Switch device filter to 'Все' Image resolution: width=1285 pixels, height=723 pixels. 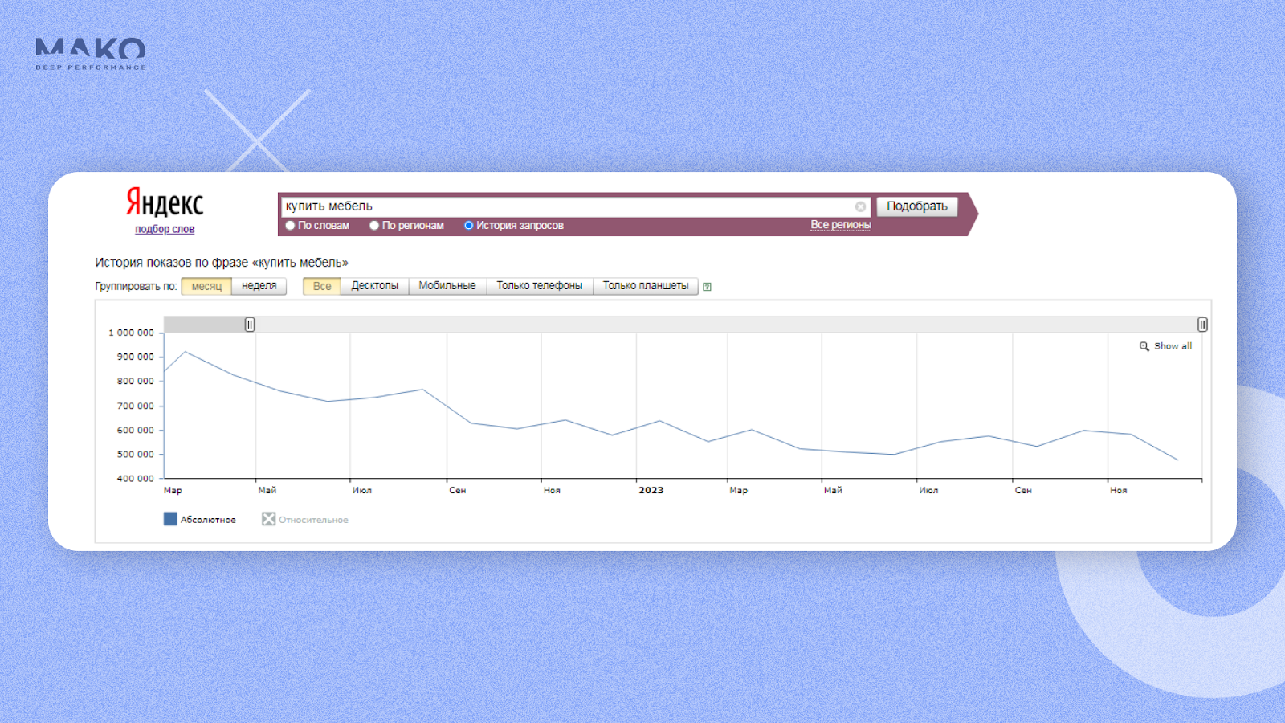coord(322,286)
